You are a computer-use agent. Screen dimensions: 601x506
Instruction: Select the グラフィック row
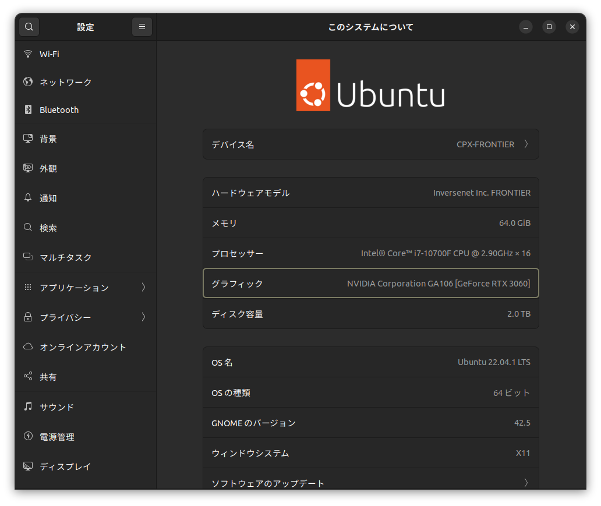(370, 284)
